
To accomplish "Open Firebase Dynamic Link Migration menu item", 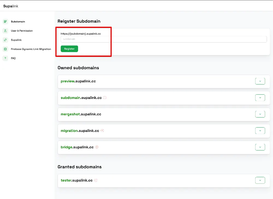I will 31,49.
